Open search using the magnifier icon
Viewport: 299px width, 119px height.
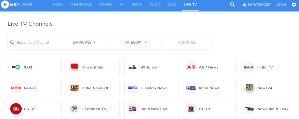232,5
